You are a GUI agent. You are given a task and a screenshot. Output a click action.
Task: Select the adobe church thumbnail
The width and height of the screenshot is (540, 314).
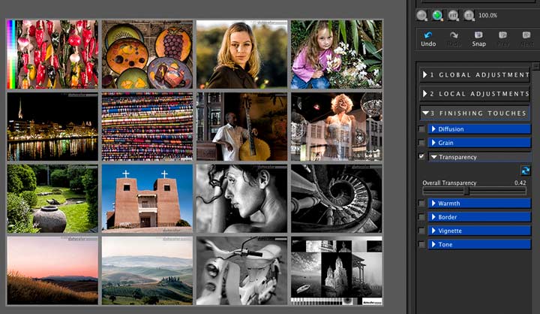point(148,198)
